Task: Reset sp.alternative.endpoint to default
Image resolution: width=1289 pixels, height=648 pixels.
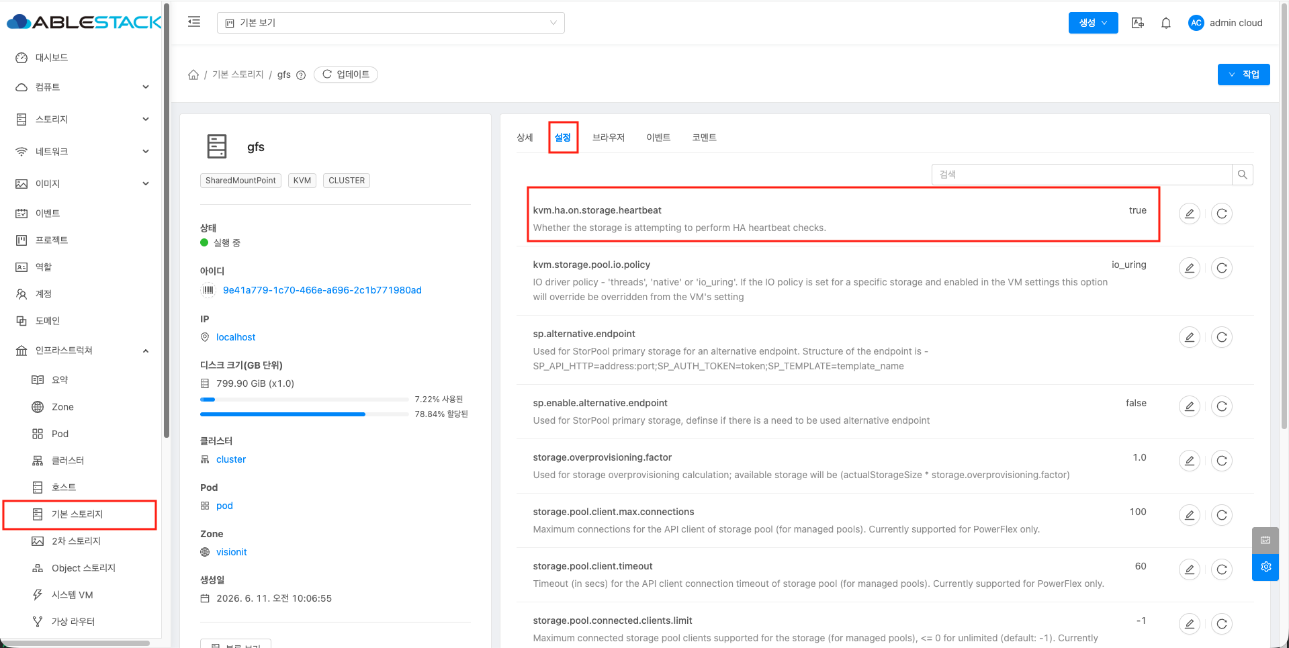Action: pos(1222,337)
